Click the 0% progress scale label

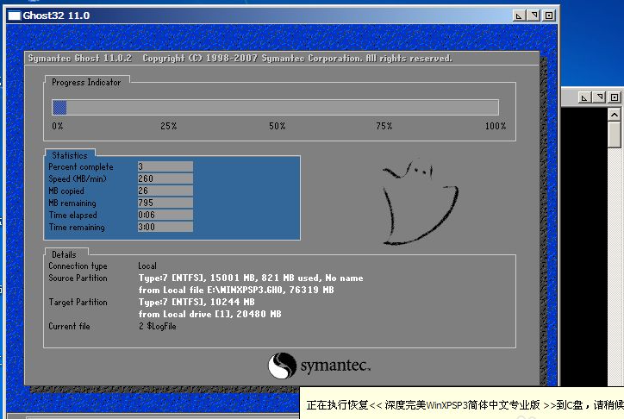tap(57, 126)
